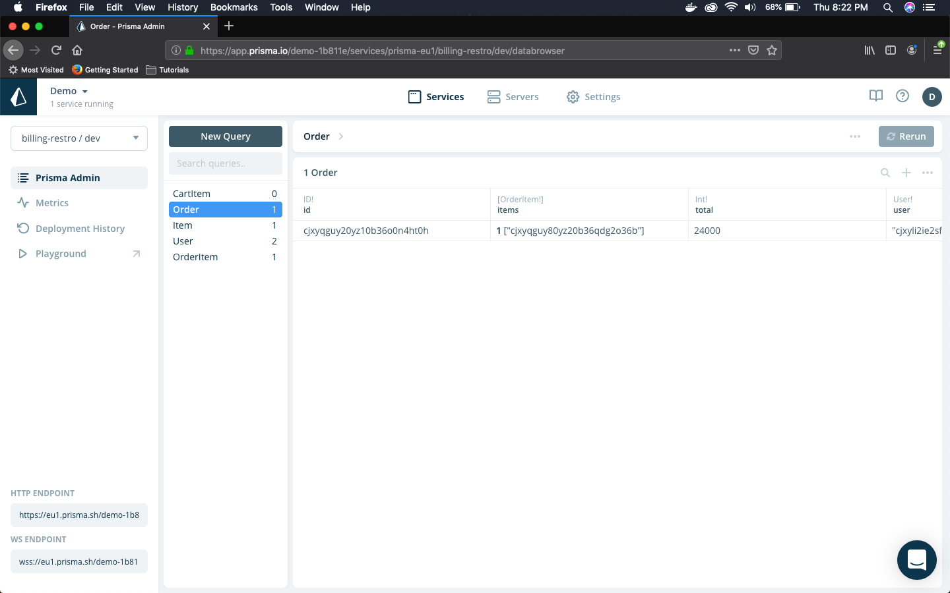Open the File menu
Viewport: 950px width, 593px height.
tap(86, 7)
